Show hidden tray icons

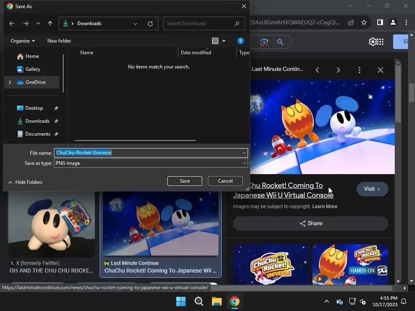click(327, 301)
